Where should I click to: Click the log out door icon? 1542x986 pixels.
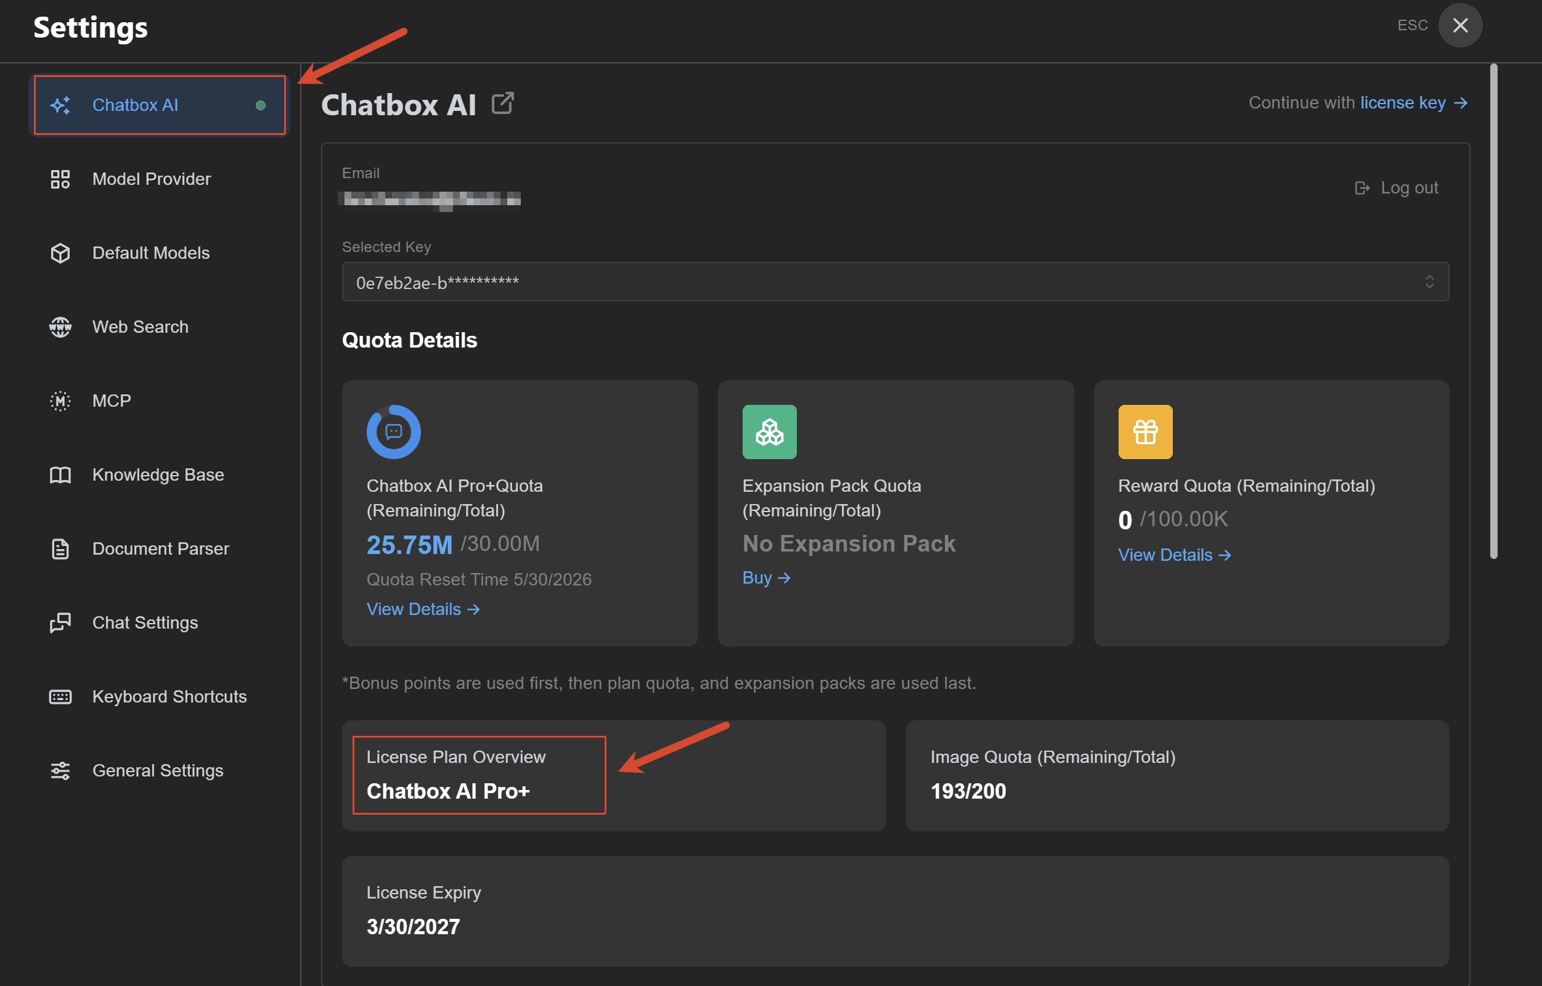point(1362,188)
